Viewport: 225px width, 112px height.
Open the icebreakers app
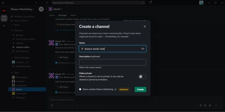(19, 93)
